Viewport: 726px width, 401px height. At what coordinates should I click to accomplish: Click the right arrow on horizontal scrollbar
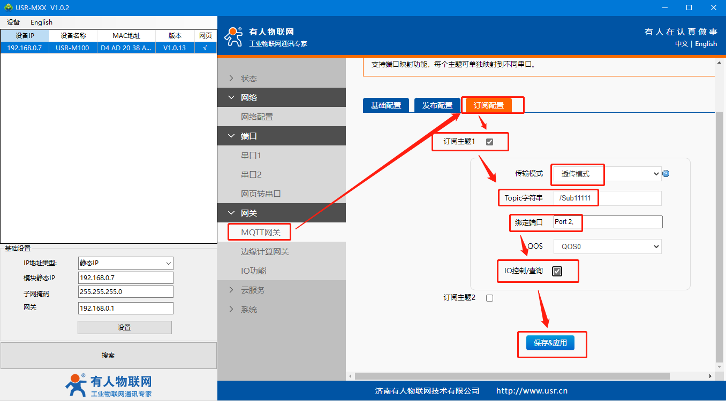(x=710, y=376)
